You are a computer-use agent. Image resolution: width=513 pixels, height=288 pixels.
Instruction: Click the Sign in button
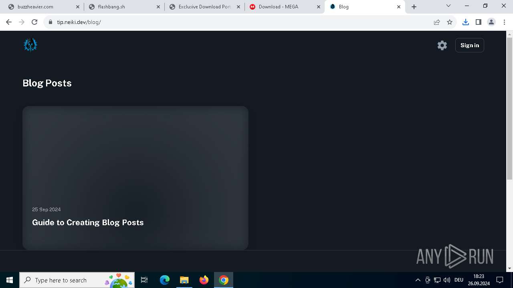[x=470, y=45]
